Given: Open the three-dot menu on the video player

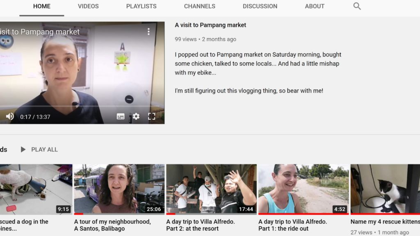Looking at the screenshot, I should (x=148, y=32).
